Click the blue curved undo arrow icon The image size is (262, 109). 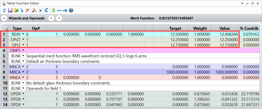click(x=46, y=11)
